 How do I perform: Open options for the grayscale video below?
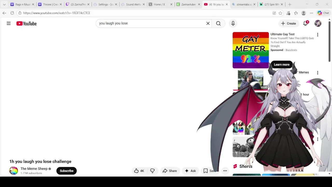tap(317, 139)
